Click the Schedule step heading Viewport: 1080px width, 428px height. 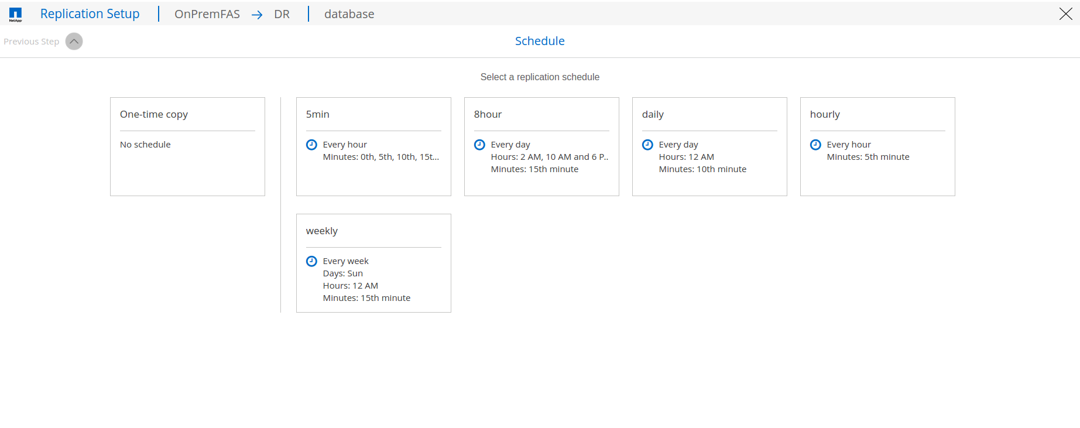pyautogui.click(x=540, y=41)
